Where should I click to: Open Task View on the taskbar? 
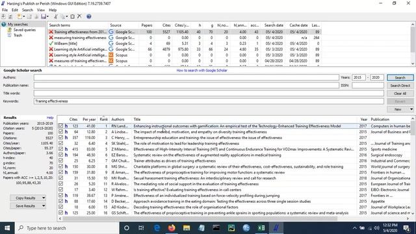coord(141,228)
